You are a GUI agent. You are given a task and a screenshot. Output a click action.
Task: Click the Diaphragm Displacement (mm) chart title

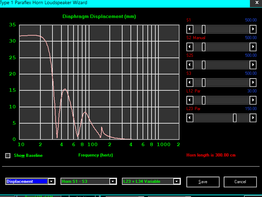click(99, 16)
